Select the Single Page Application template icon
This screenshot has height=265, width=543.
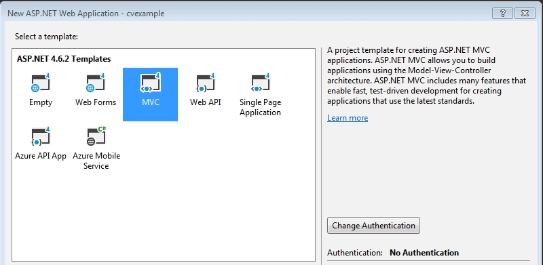pyautogui.click(x=260, y=83)
